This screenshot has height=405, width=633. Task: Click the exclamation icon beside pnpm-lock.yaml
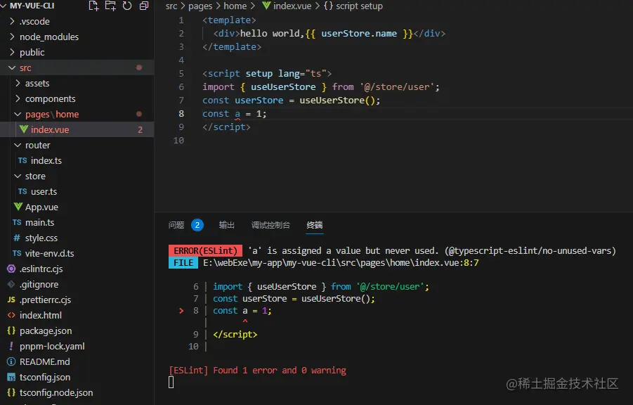coord(11,346)
